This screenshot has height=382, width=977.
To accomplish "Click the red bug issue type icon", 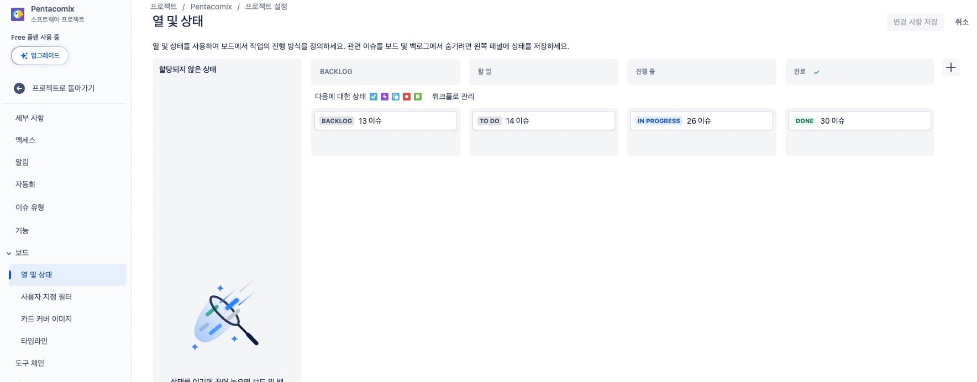I will pyautogui.click(x=407, y=97).
